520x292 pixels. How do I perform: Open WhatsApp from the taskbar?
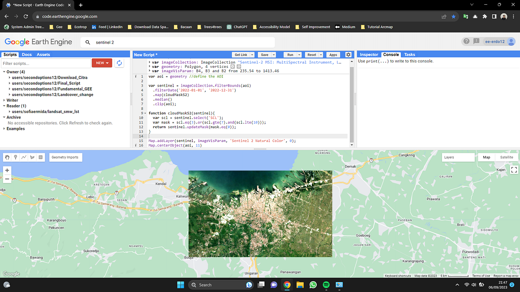click(x=312, y=285)
